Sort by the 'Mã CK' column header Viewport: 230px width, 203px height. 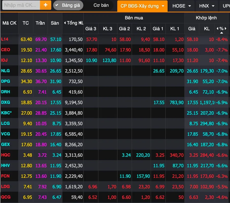9,23
